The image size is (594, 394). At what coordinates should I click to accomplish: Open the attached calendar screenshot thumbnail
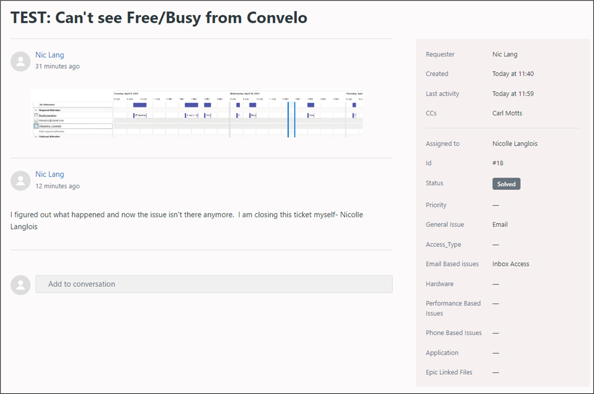coord(197,114)
